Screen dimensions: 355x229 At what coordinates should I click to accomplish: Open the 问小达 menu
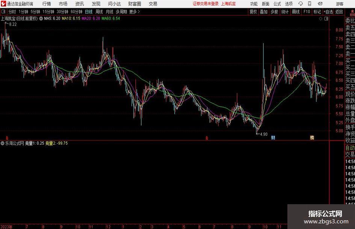pos(114,4)
